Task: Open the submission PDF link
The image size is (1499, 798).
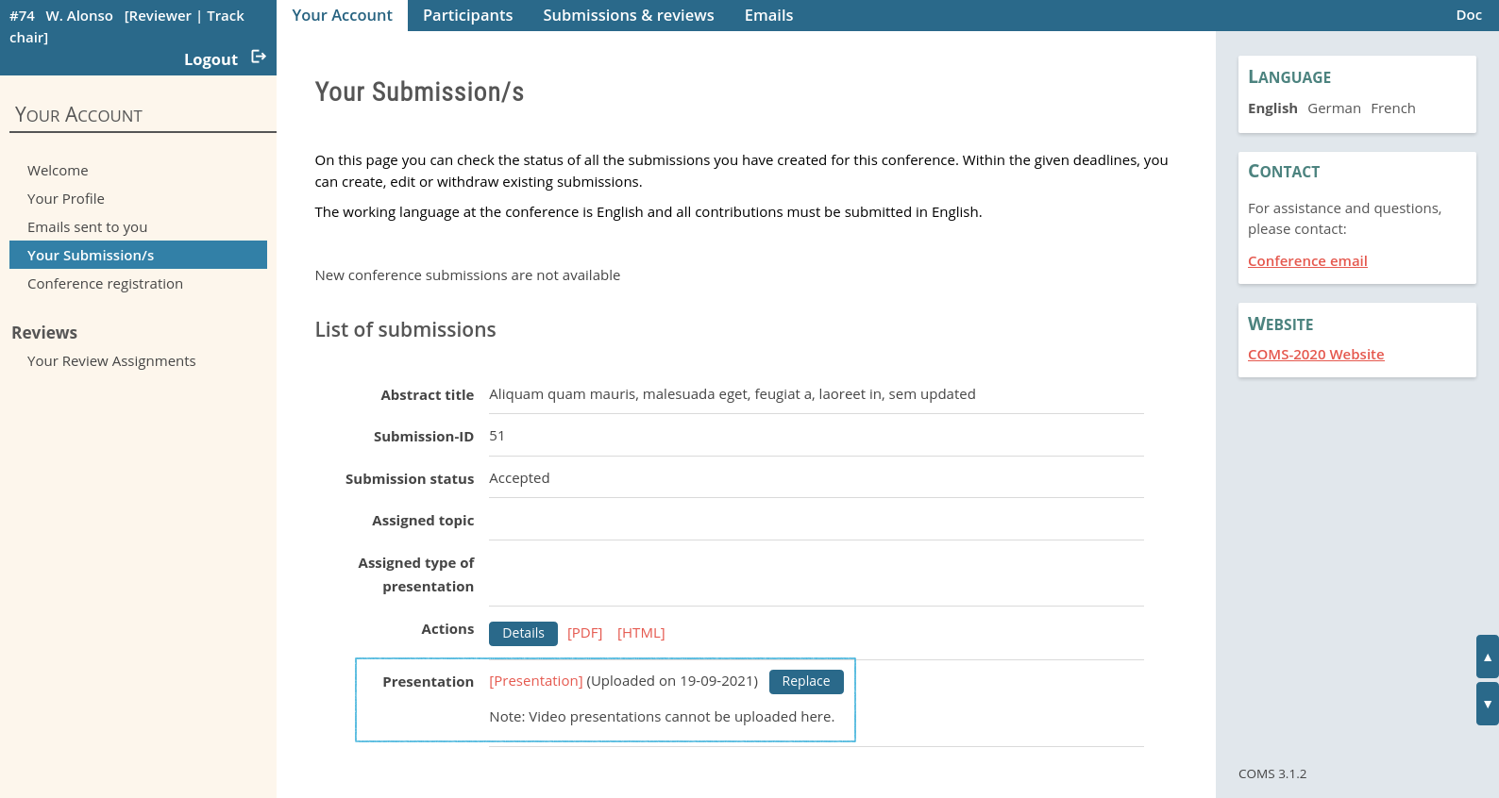Action: click(584, 633)
